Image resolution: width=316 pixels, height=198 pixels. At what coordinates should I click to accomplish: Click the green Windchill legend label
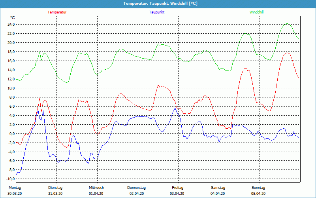(x=256, y=12)
